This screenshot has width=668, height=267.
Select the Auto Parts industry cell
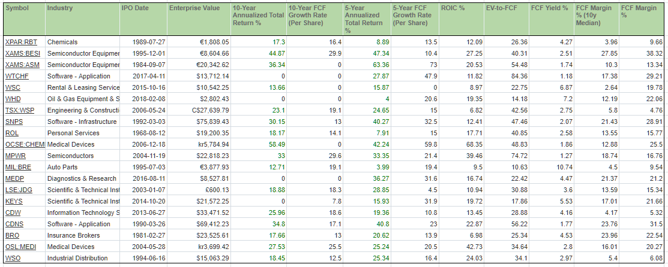(x=82, y=168)
